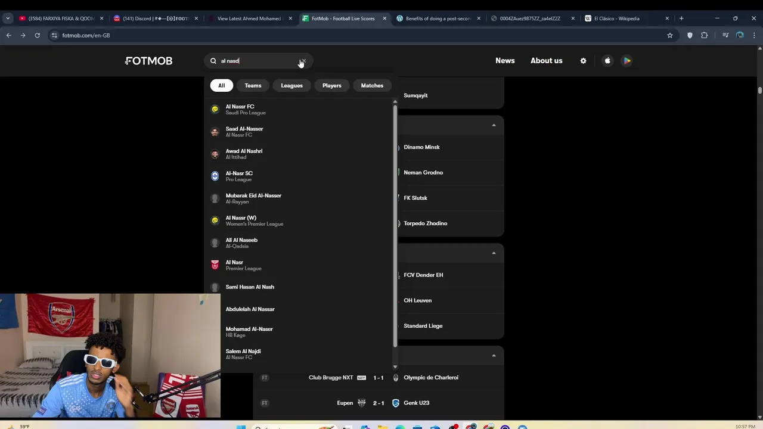
Task: Click the taskbar clock showing 10:57 PM
Action: (x=746, y=427)
